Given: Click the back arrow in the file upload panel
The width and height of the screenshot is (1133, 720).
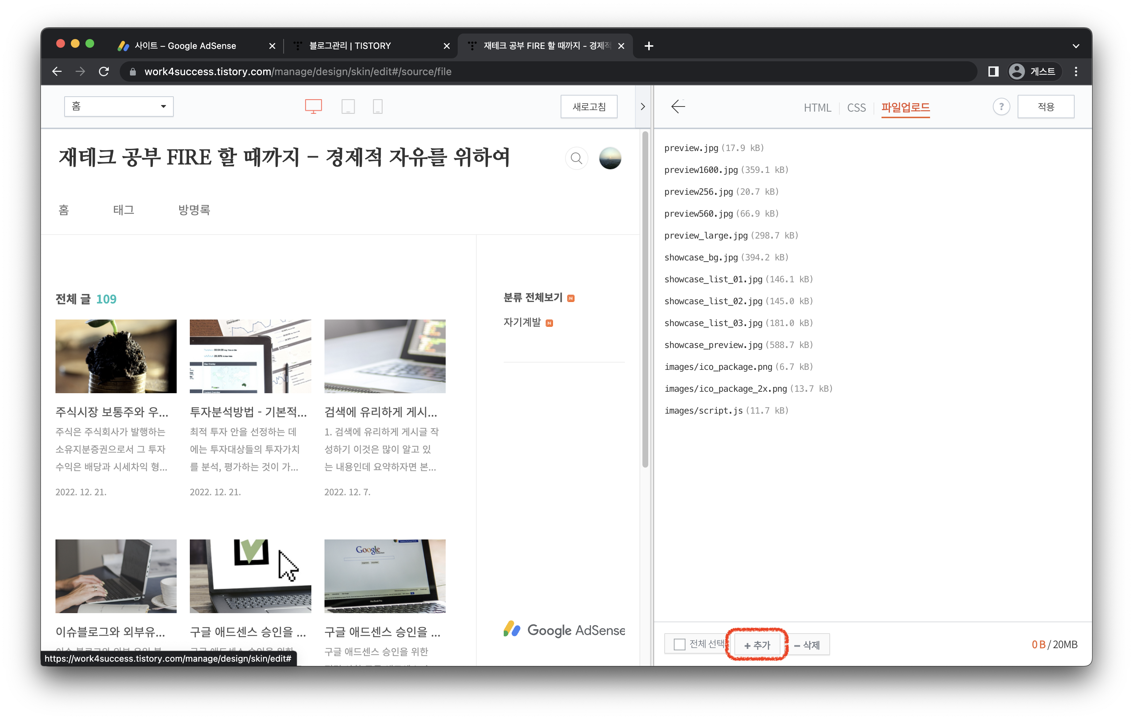Looking at the screenshot, I should pyautogui.click(x=679, y=107).
